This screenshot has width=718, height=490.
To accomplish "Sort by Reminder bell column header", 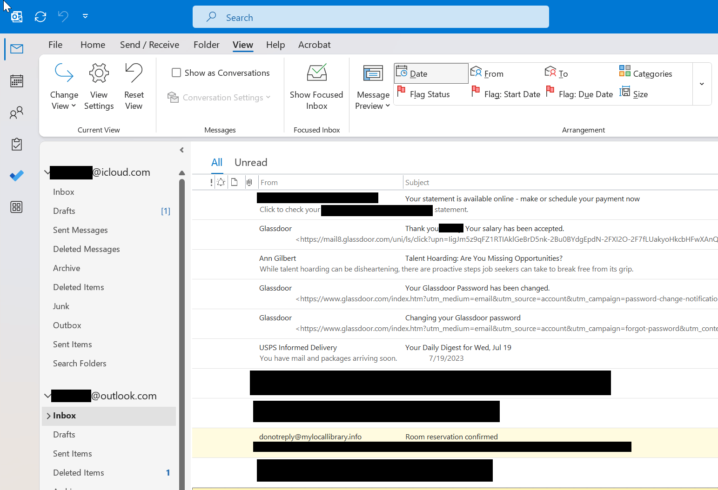I will [221, 182].
